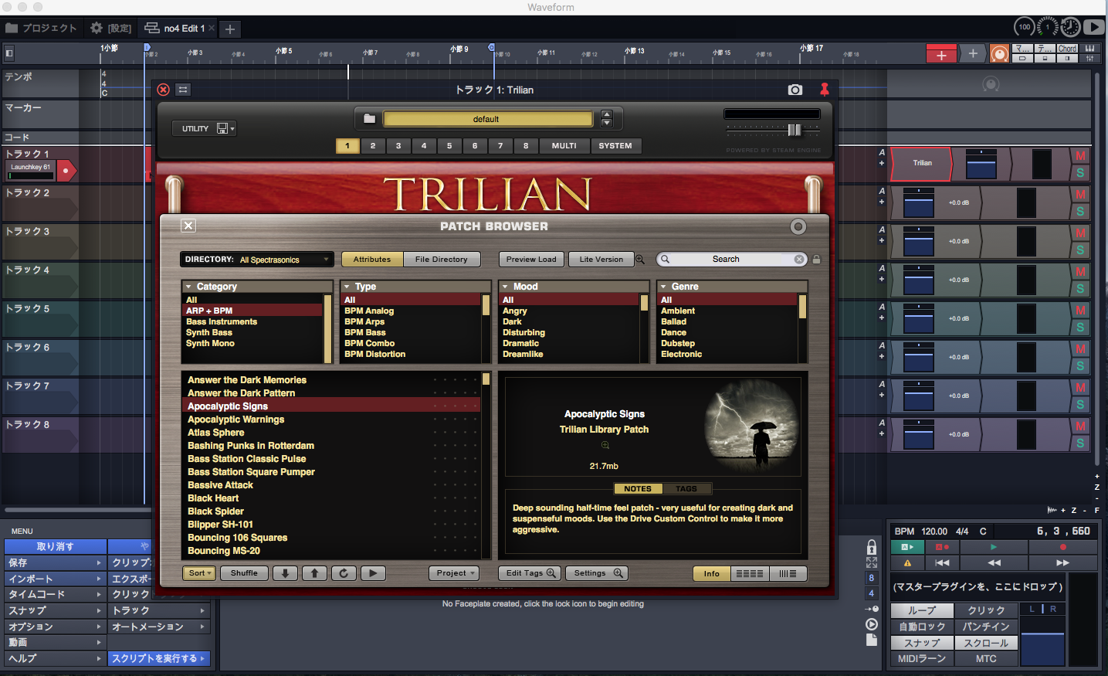Click the transport red record button
Image resolution: width=1108 pixels, height=676 pixels.
click(1062, 547)
